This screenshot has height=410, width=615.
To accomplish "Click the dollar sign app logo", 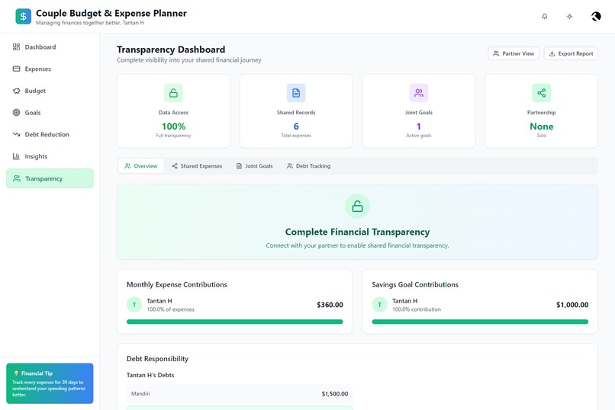I will coord(23,17).
